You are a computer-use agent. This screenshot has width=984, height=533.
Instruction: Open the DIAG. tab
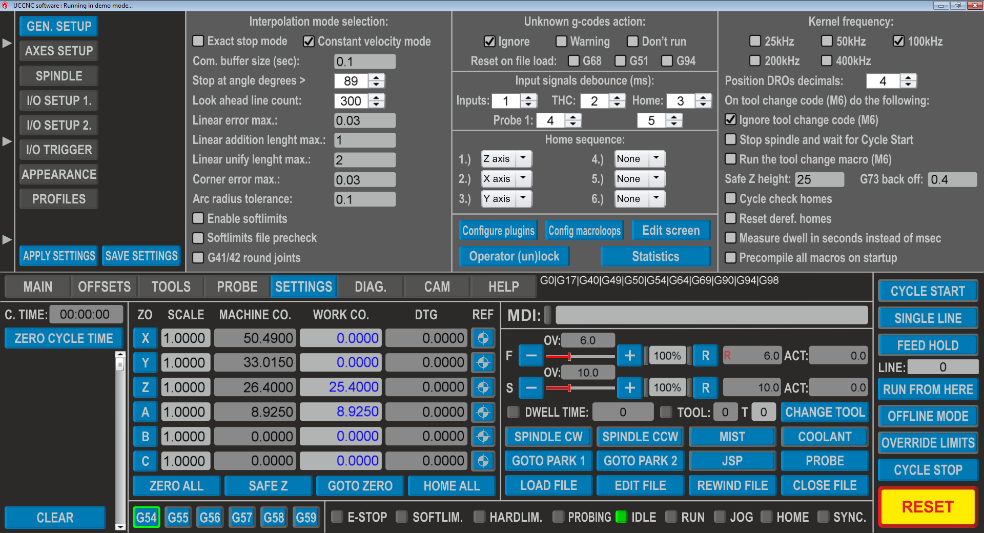(x=371, y=286)
